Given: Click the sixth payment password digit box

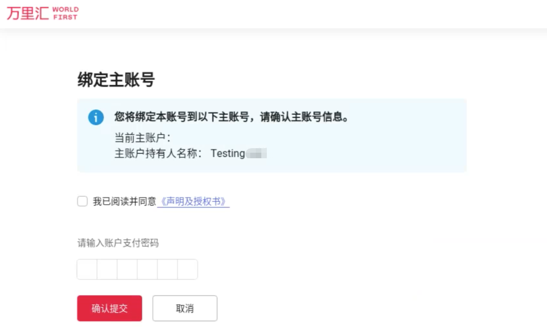Looking at the screenshot, I should tap(187, 270).
